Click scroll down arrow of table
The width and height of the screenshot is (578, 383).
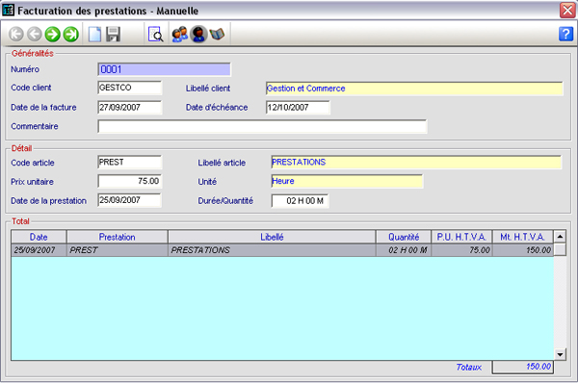[560, 354]
